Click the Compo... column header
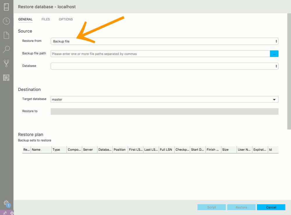This screenshot has width=291, height=215. pos(74,150)
